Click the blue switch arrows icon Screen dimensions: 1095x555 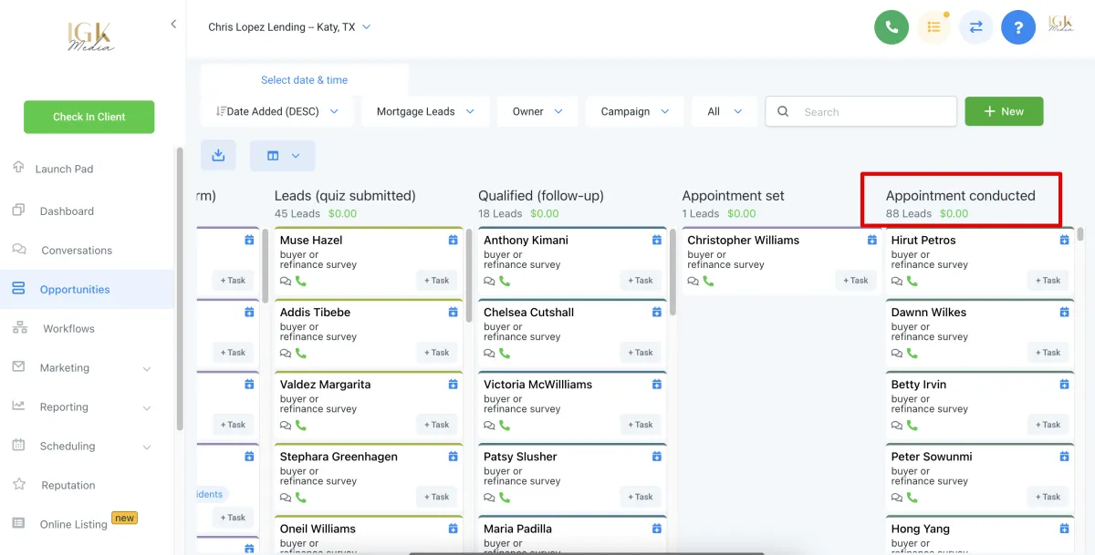pos(975,27)
